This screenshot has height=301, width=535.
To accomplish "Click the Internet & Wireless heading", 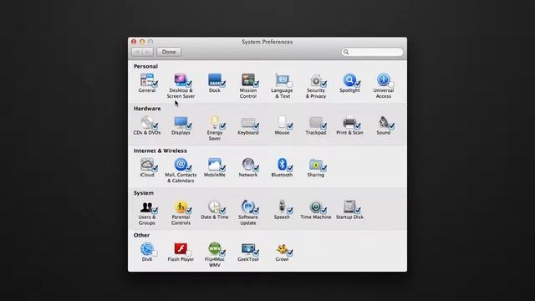I will pyautogui.click(x=160, y=150).
